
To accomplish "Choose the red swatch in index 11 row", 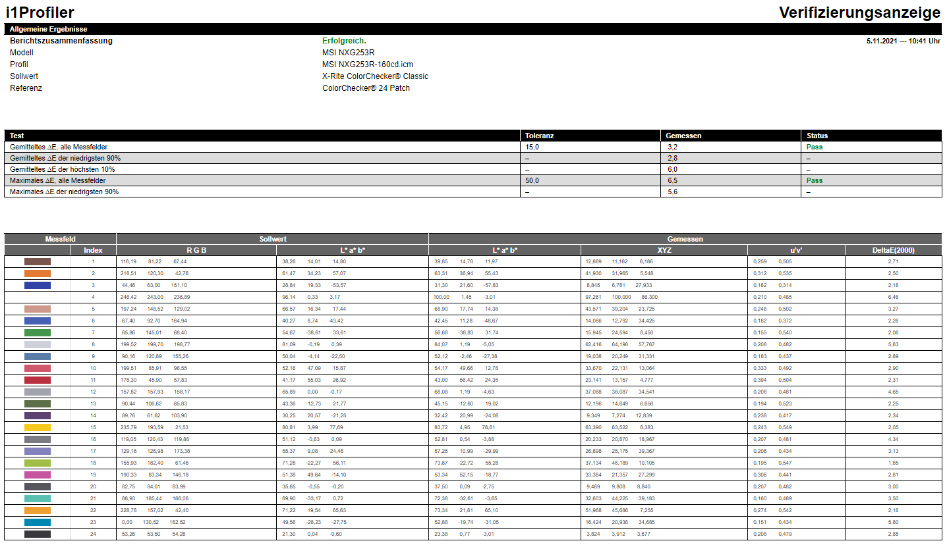I will click(x=38, y=380).
